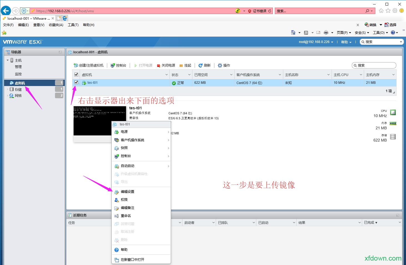This screenshot has width=406, height=265.
Task: Open the 客户机操作系统 column filter dropdown
Action: (x=279, y=74)
